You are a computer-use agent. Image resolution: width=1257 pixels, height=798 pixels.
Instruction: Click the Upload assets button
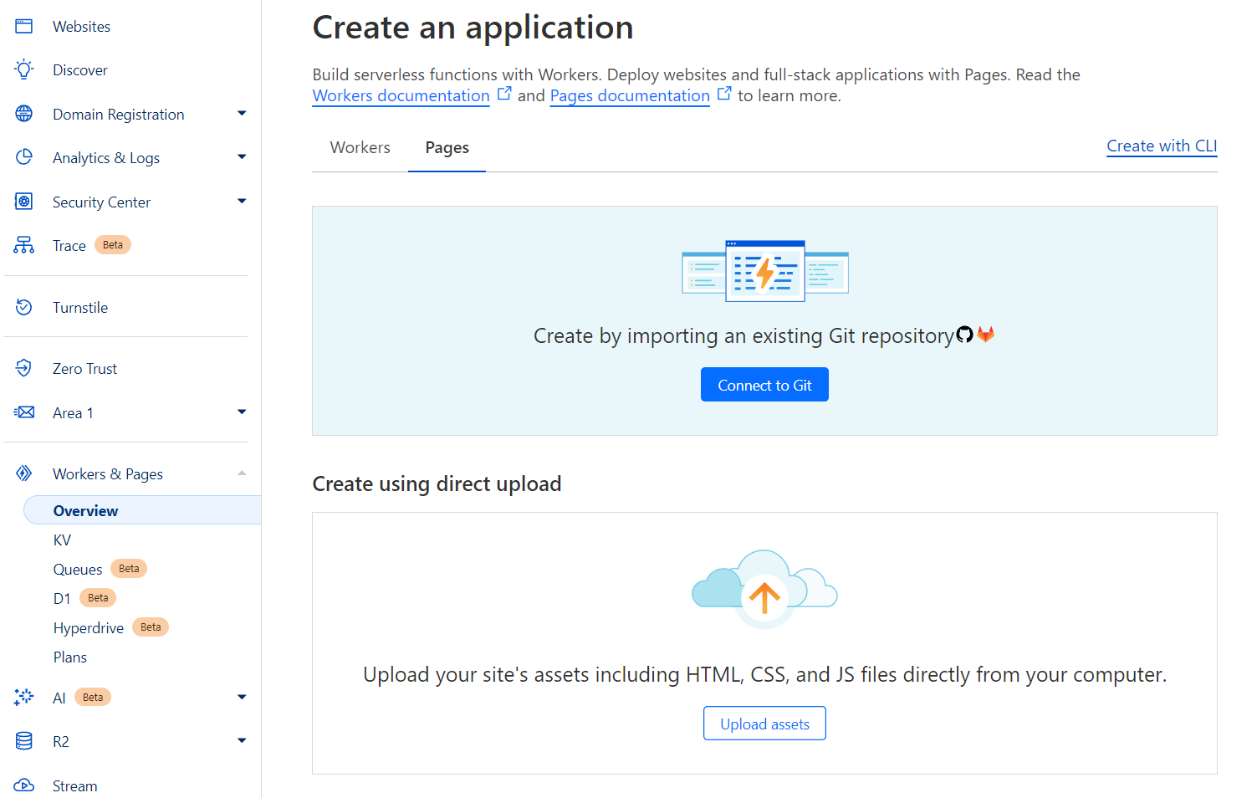[764, 724]
